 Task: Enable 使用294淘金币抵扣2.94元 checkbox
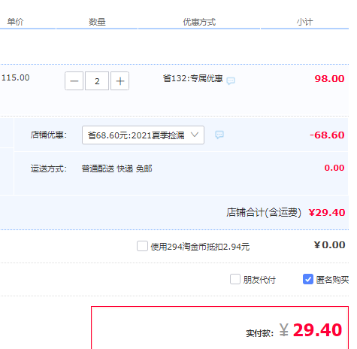tap(142, 246)
